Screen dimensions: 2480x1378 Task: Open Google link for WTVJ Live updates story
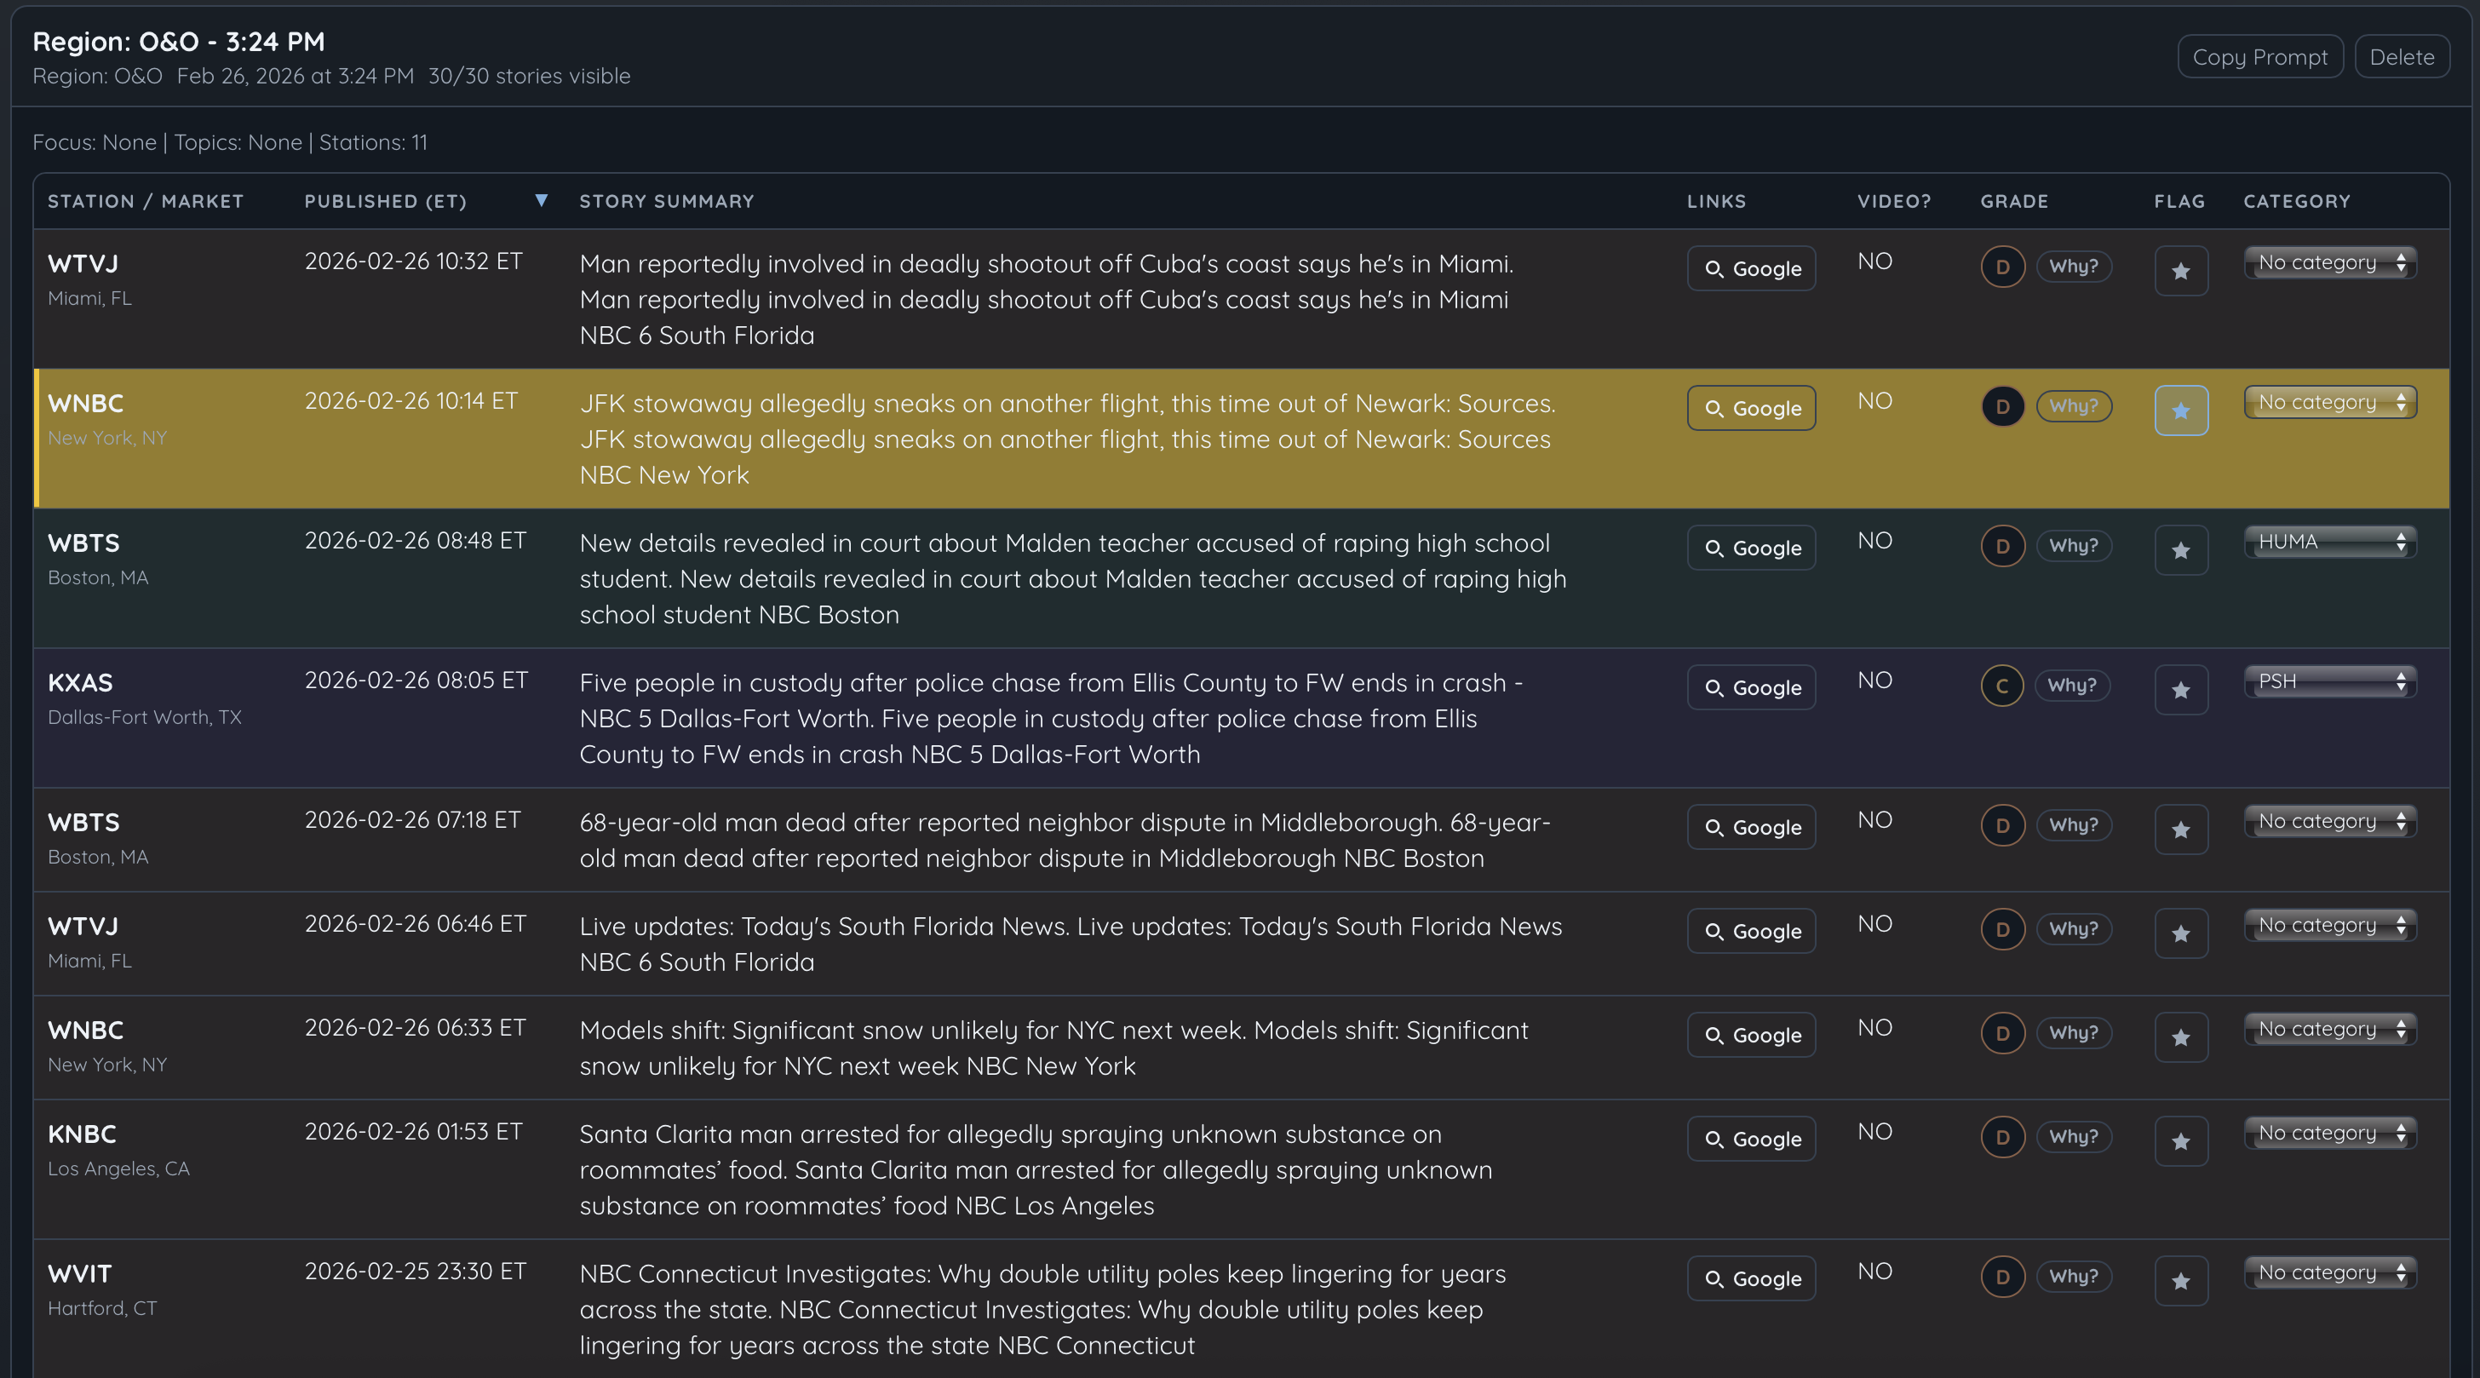(1751, 931)
